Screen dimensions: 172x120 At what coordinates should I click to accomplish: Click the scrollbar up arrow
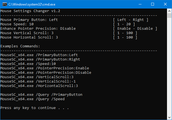pos(170,11)
